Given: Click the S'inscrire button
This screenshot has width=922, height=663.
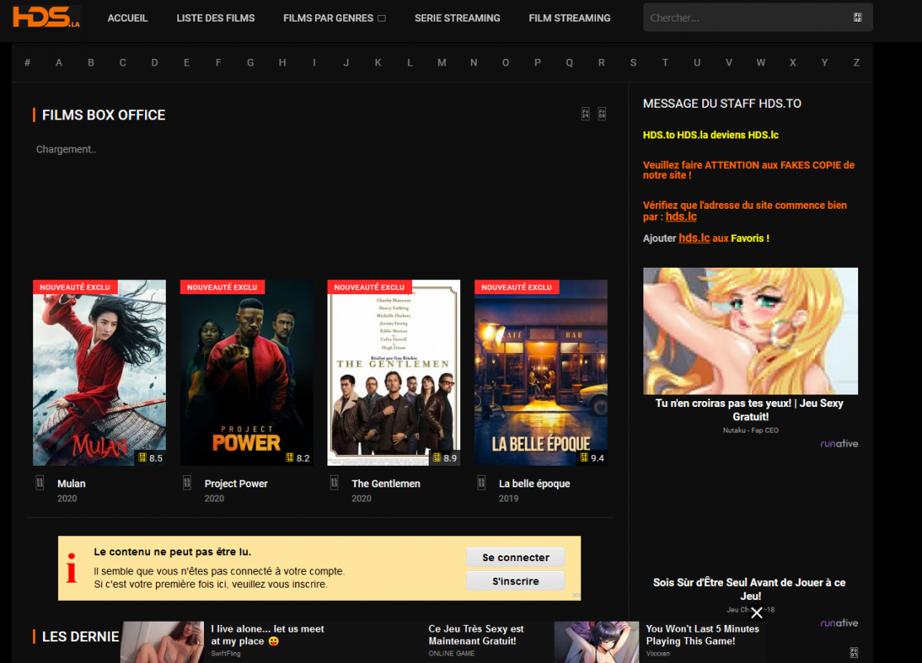Looking at the screenshot, I should (516, 581).
